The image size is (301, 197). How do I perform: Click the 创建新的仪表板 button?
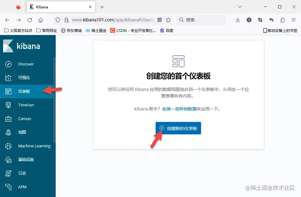point(178,128)
